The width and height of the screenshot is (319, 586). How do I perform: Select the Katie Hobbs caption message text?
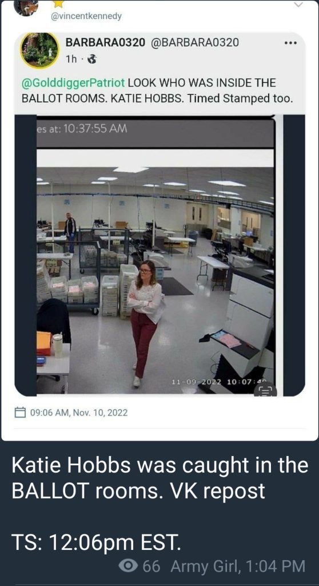(x=160, y=478)
